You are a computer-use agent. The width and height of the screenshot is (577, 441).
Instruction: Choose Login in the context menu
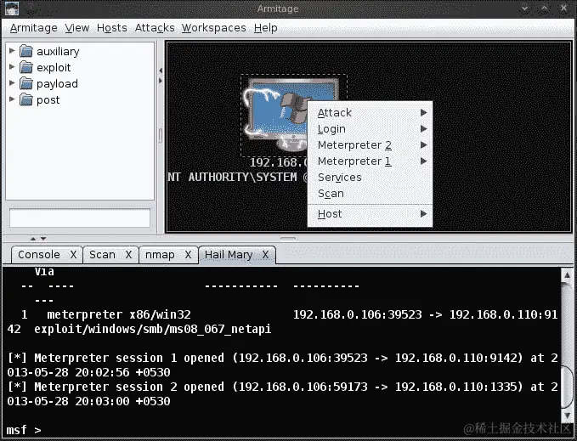click(x=370, y=129)
